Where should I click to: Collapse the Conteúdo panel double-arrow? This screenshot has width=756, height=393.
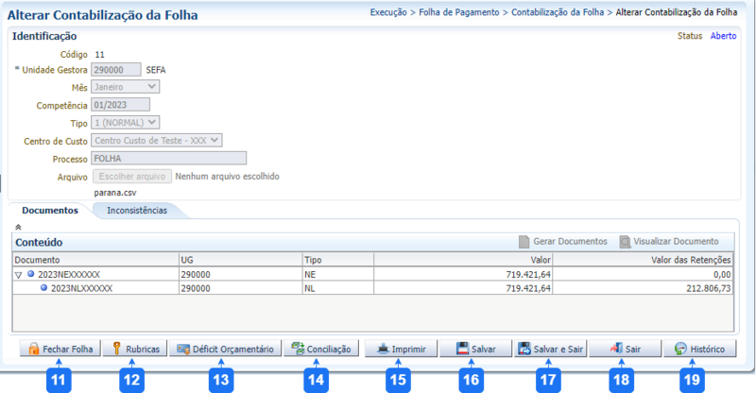click(19, 229)
